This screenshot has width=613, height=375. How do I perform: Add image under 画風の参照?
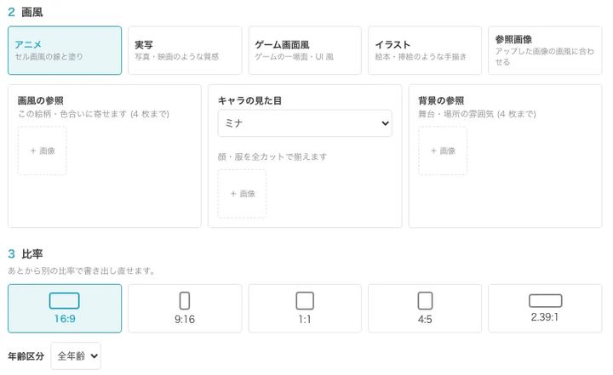pos(43,151)
